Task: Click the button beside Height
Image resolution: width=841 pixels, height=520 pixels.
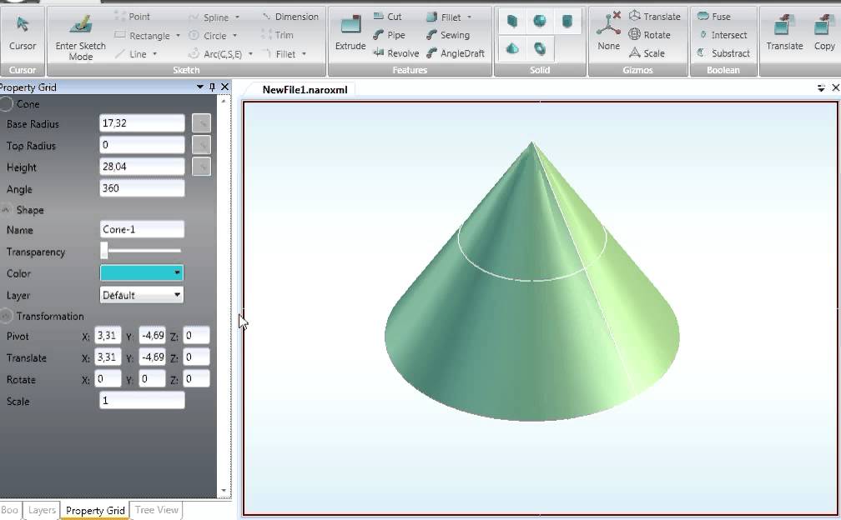Action: [x=202, y=167]
